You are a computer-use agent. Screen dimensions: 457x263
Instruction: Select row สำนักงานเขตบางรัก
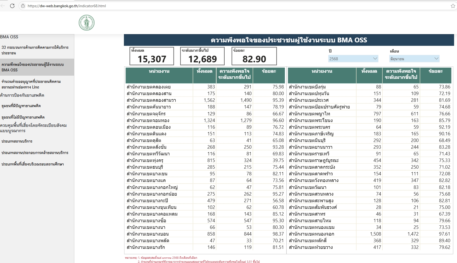tap(205, 247)
